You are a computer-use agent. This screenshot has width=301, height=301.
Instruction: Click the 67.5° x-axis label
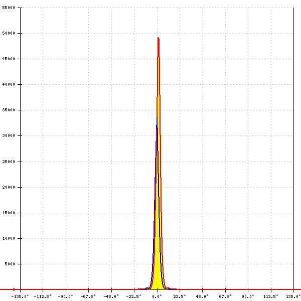[x=225, y=296]
